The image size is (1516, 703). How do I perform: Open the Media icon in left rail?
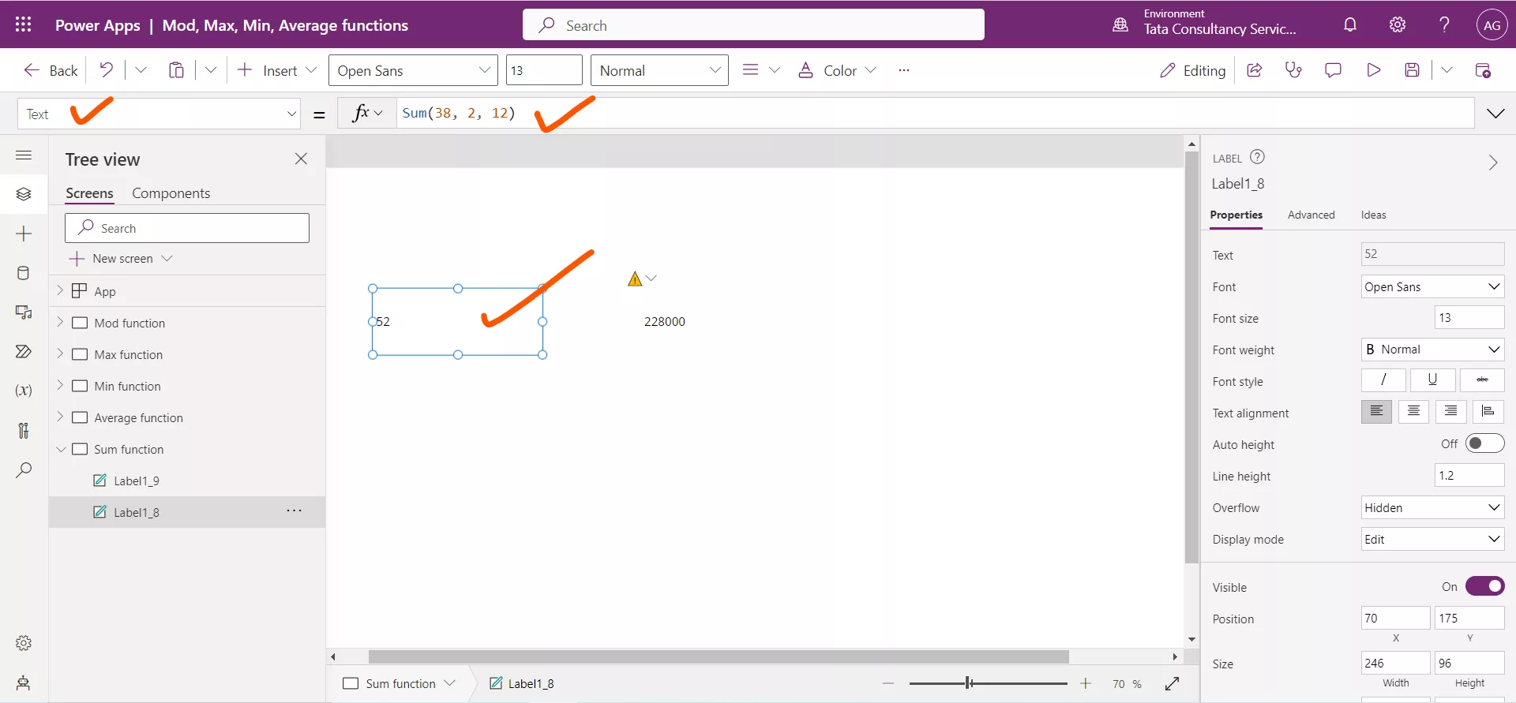click(x=24, y=312)
